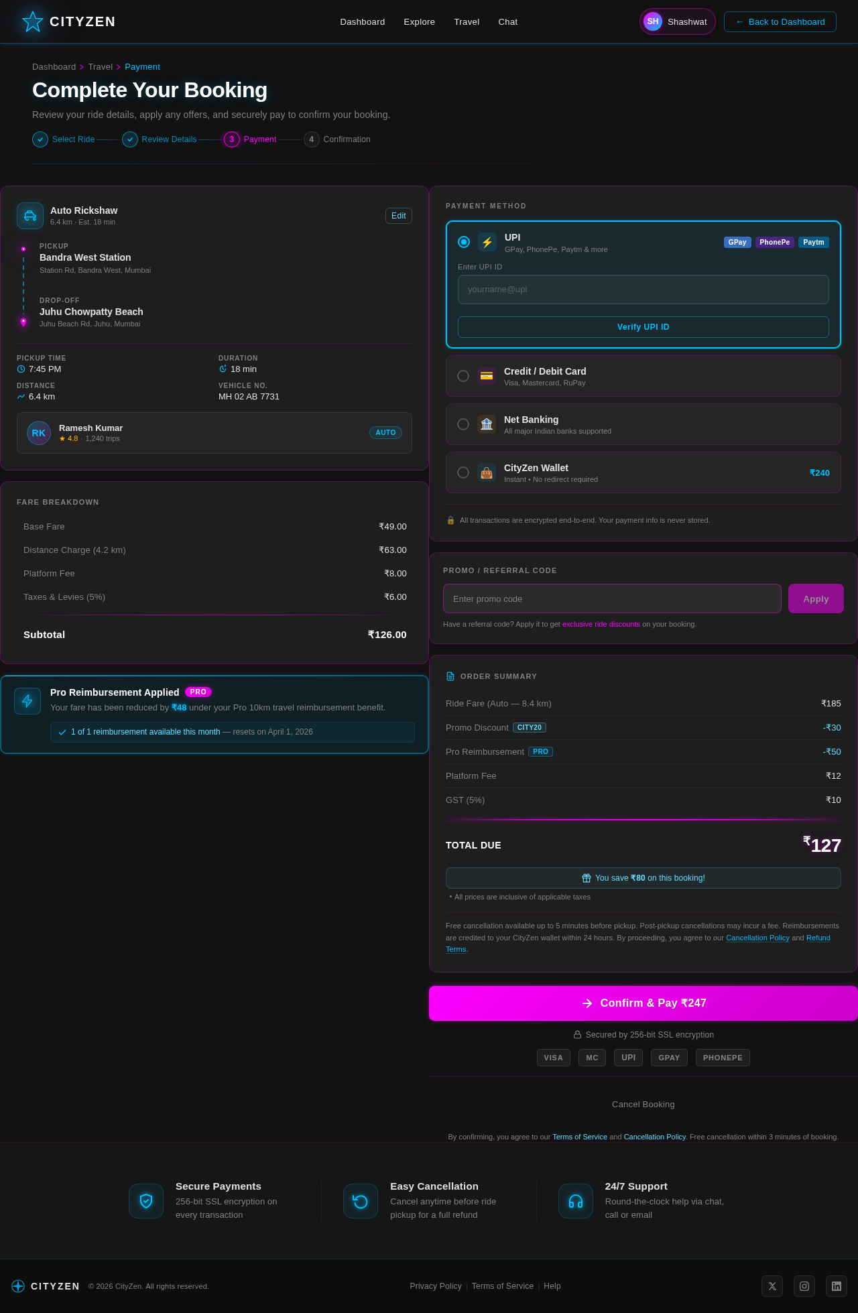Click the GPay badge in UPI option
858x1313 pixels.
pyautogui.click(x=737, y=242)
